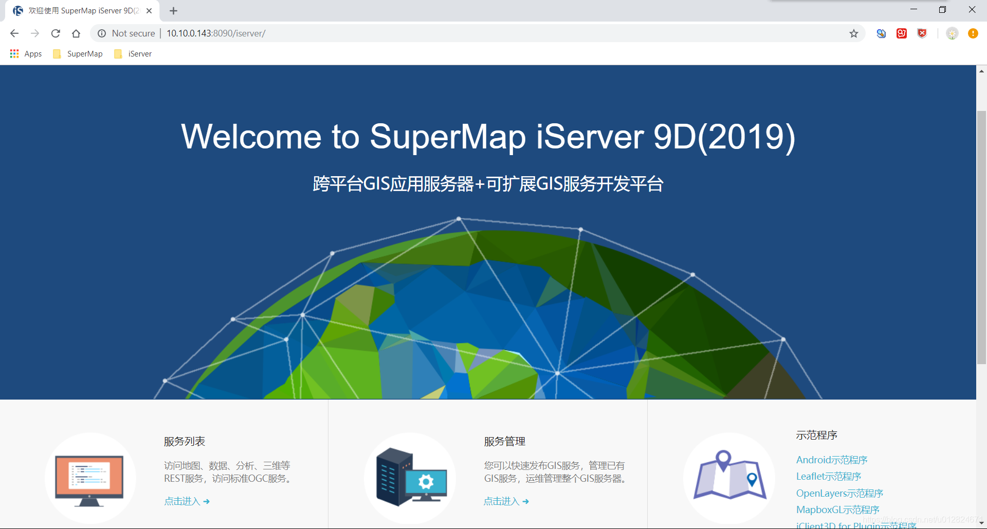Click the 服务管理 heading
The height and width of the screenshot is (529, 987).
504,442
